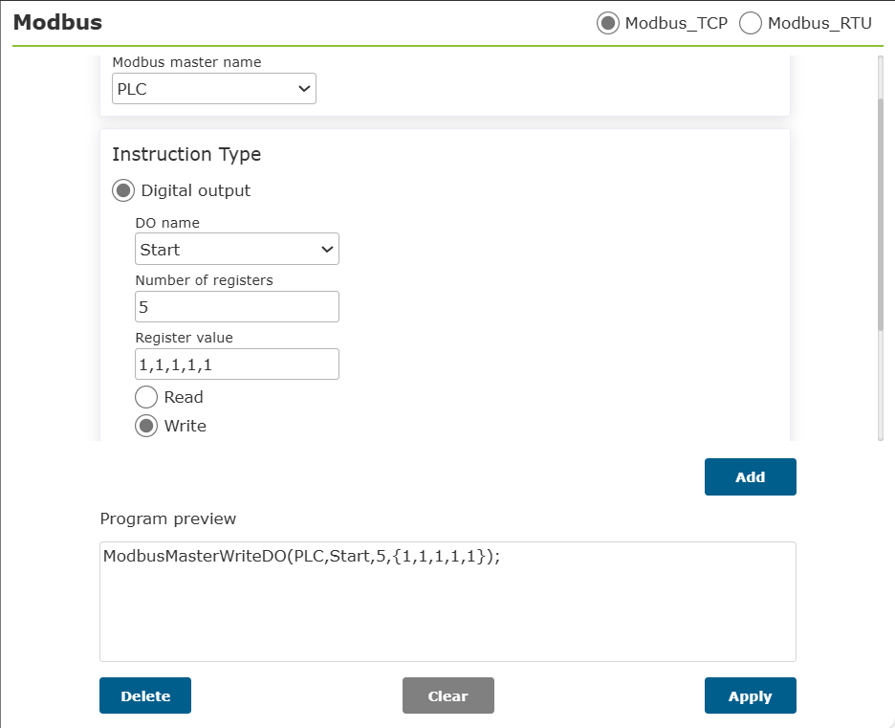
Task: Open the Modbus master name dropdown
Action: [214, 89]
